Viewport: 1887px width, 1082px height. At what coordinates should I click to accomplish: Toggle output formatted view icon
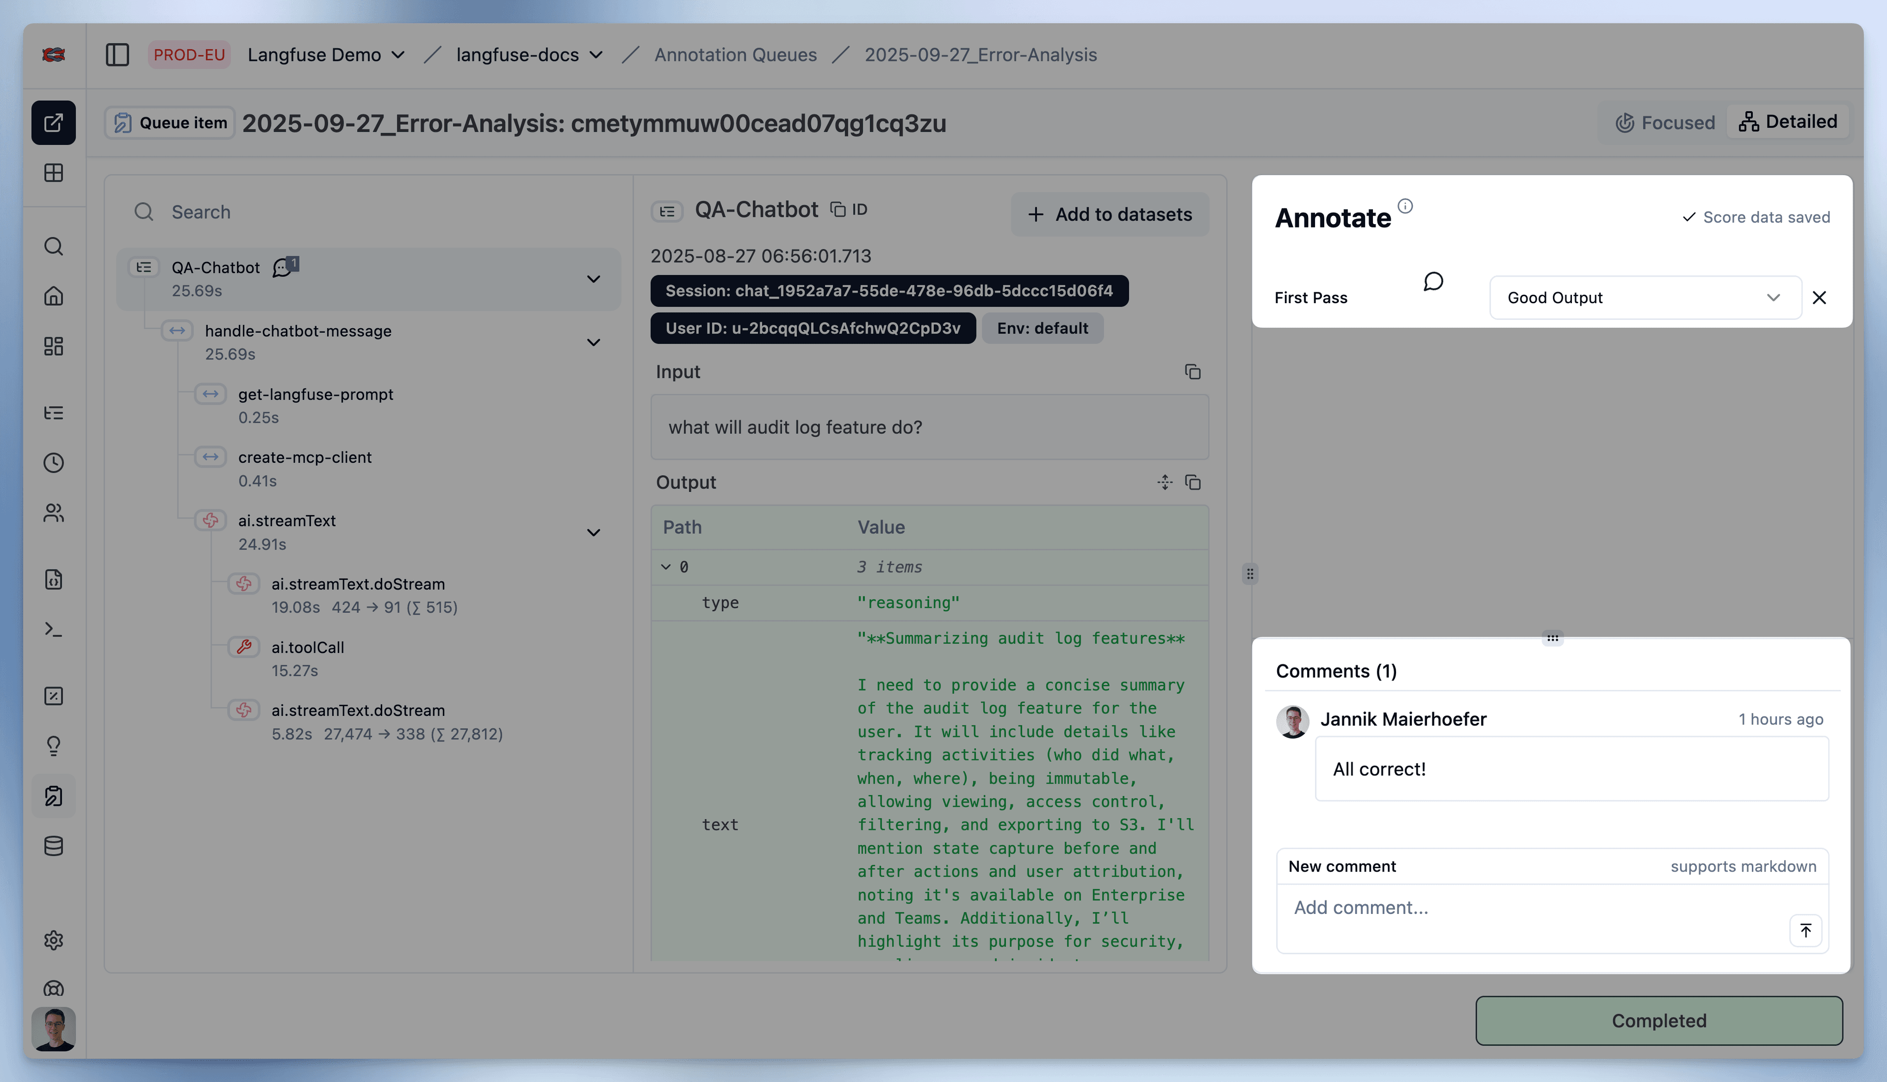[1165, 483]
